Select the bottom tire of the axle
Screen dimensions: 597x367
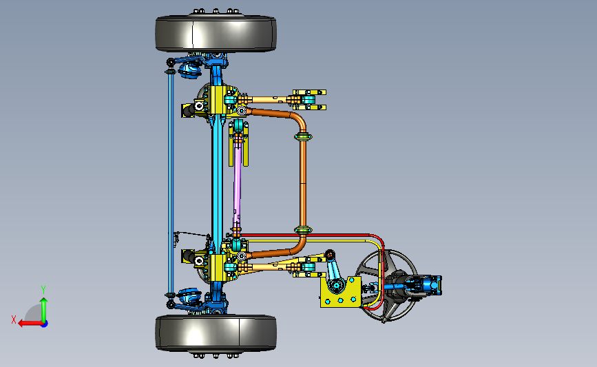[x=216, y=333]
